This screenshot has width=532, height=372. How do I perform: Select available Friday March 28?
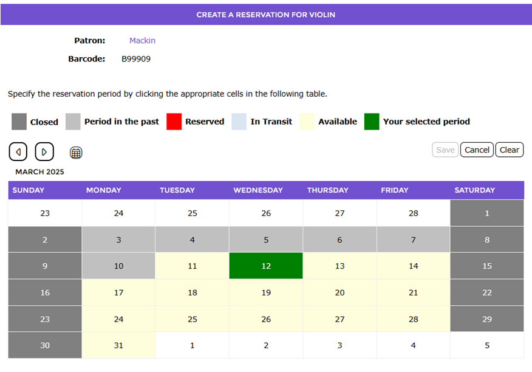coord(413,319)
